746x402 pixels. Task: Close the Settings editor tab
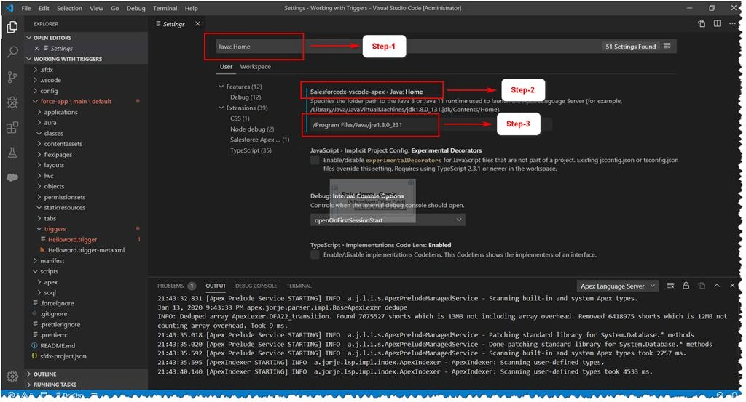(197, 24)
